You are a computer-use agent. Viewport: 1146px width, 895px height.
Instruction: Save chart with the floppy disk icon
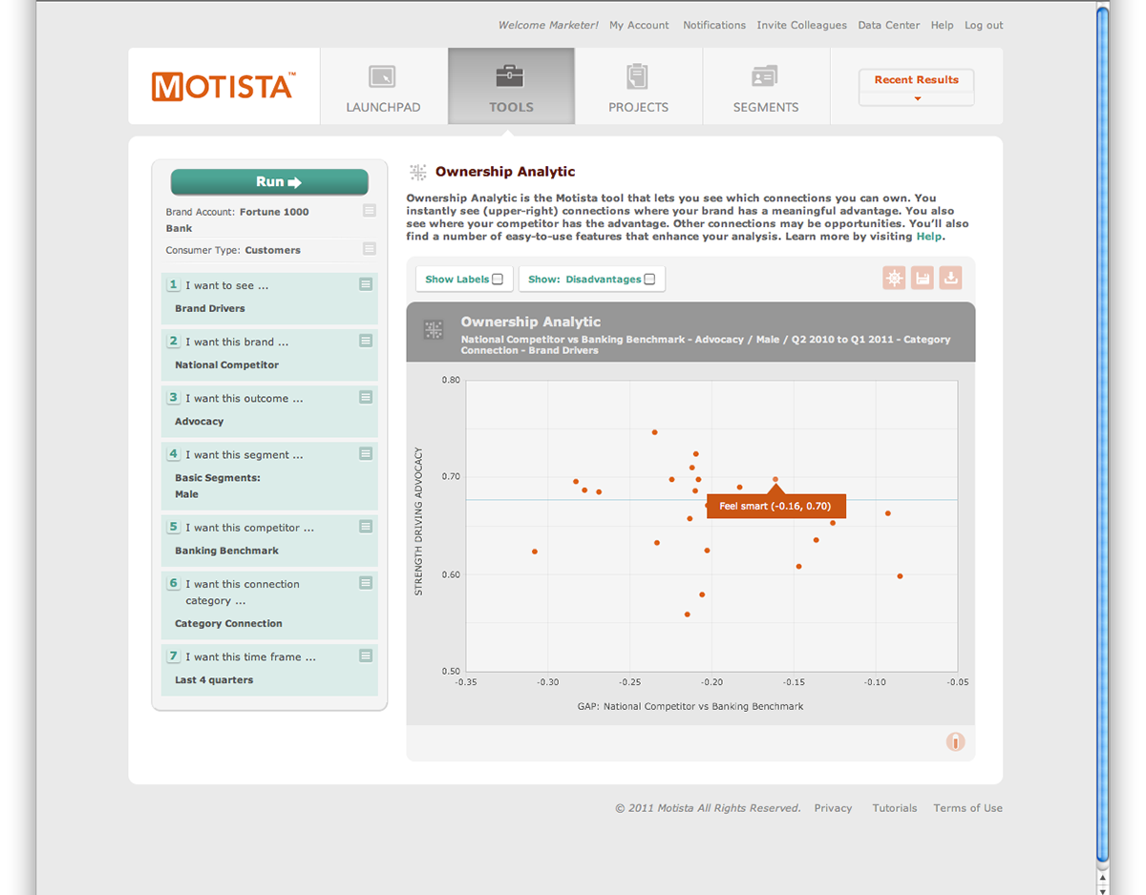[x=922, y=278]
